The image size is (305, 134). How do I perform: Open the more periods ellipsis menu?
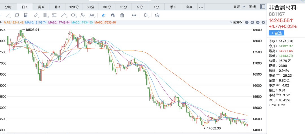pyautogui.click(x=201, y=7)
